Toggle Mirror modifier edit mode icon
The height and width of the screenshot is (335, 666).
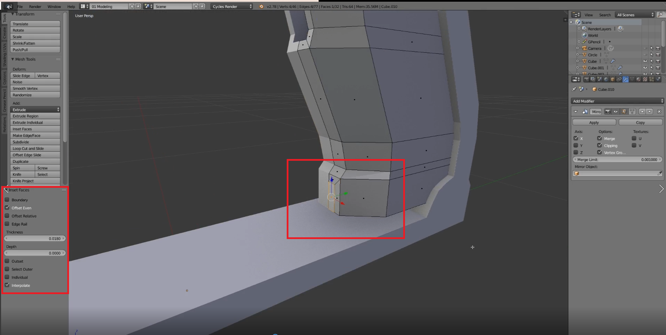point(624,112)
